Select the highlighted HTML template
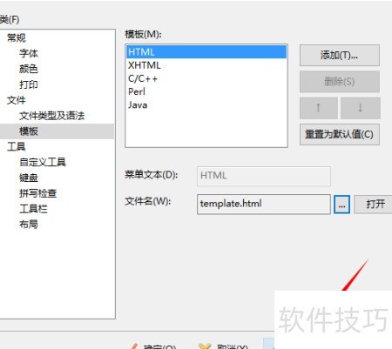Viewport: 392px width, 349px height. point(206,52)
